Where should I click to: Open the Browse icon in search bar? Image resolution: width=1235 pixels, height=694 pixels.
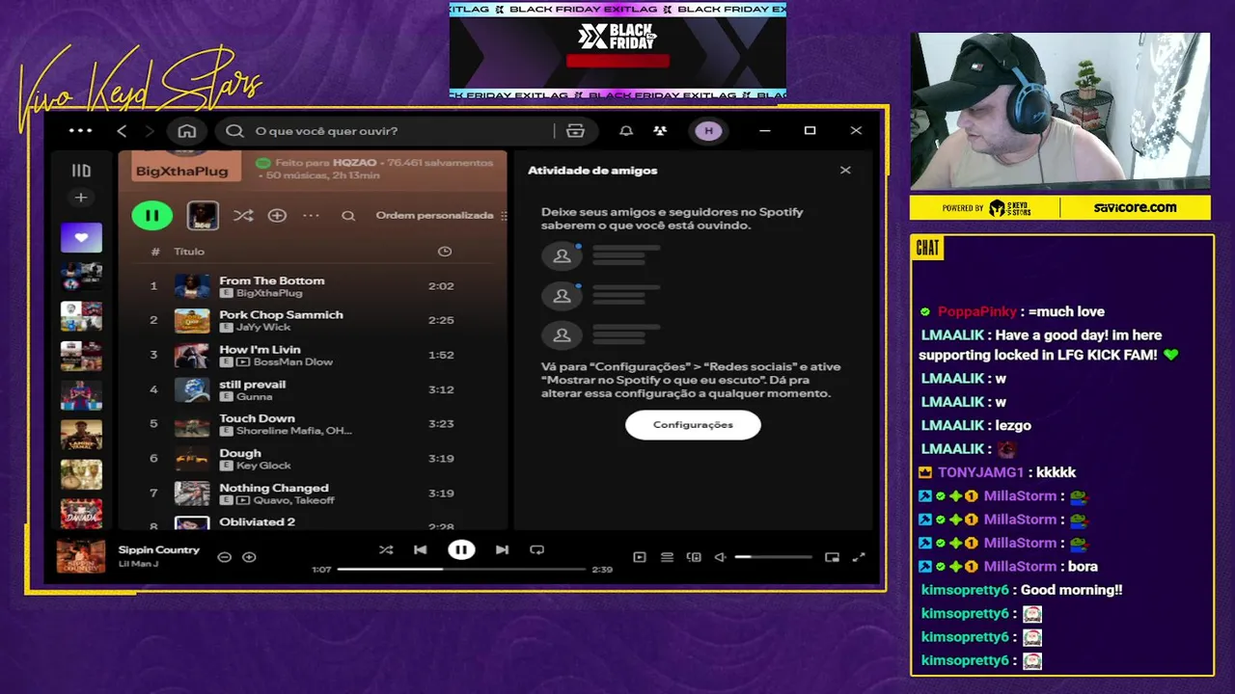tap(576, 131)
